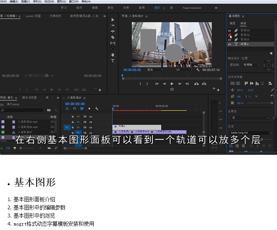Click the Project panel search magnifier
This screenshot has width=277, height=230.
pos(3,110)
